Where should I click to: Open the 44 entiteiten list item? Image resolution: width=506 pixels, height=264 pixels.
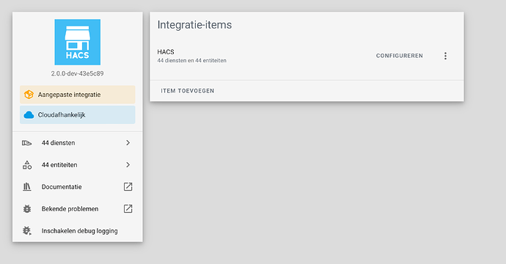click(78, 164)
